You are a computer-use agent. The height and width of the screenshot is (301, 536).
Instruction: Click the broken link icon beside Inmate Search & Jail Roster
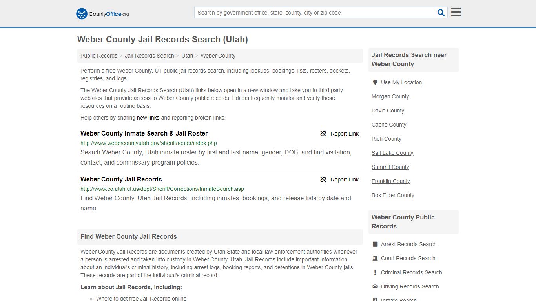[x=323, y=134]
